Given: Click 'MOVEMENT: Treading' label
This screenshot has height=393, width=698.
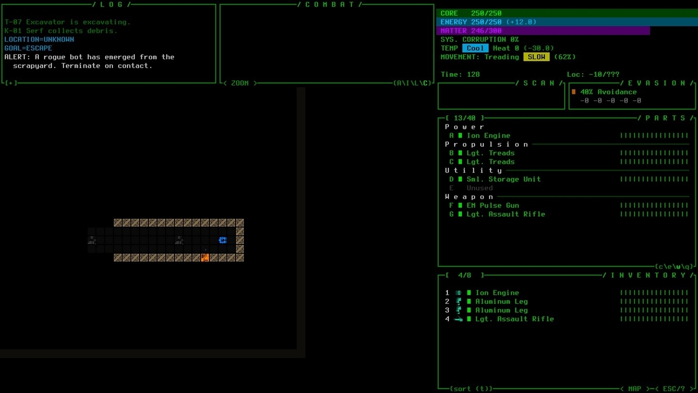Looking at the screenshot, I should click(x=480, y=57).
